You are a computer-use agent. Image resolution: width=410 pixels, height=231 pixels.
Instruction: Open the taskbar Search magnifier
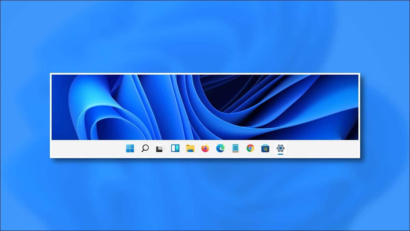[x=145, y=148]
